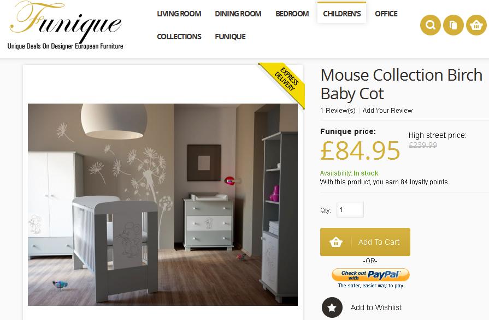
Task: Open the gold basket icon in header
Action: [476, 25]
